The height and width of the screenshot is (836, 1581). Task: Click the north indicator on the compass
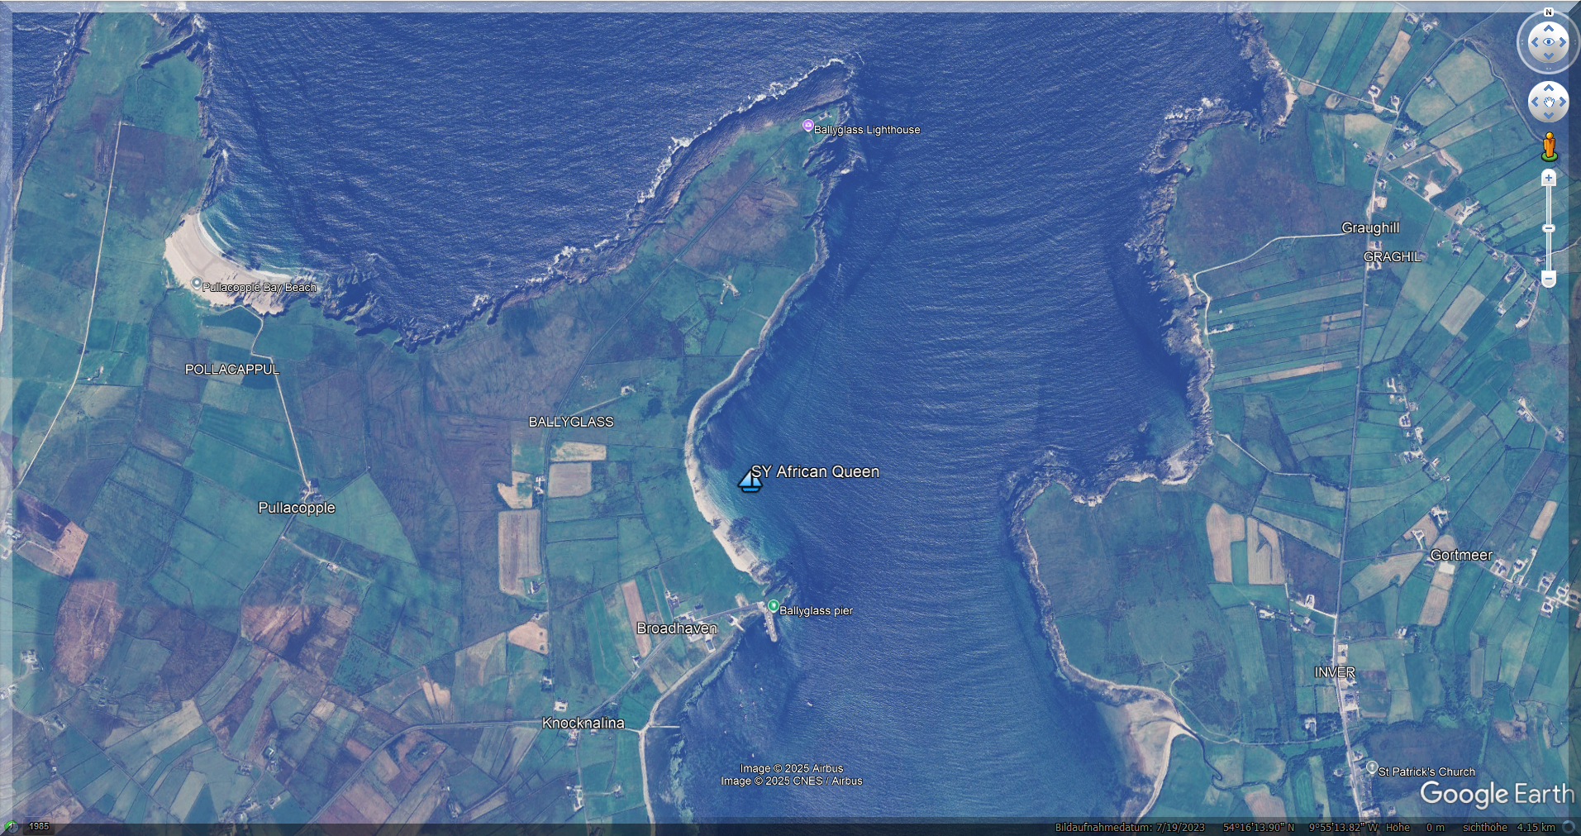(x=1548, y=12)
